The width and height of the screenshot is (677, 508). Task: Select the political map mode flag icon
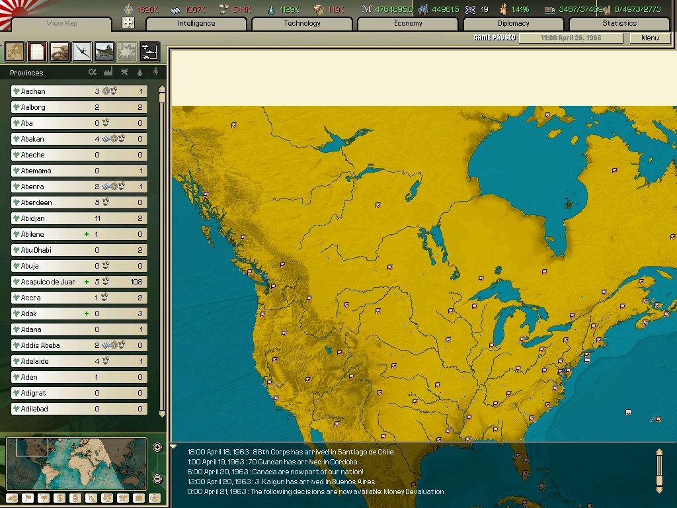pos(28,497)
